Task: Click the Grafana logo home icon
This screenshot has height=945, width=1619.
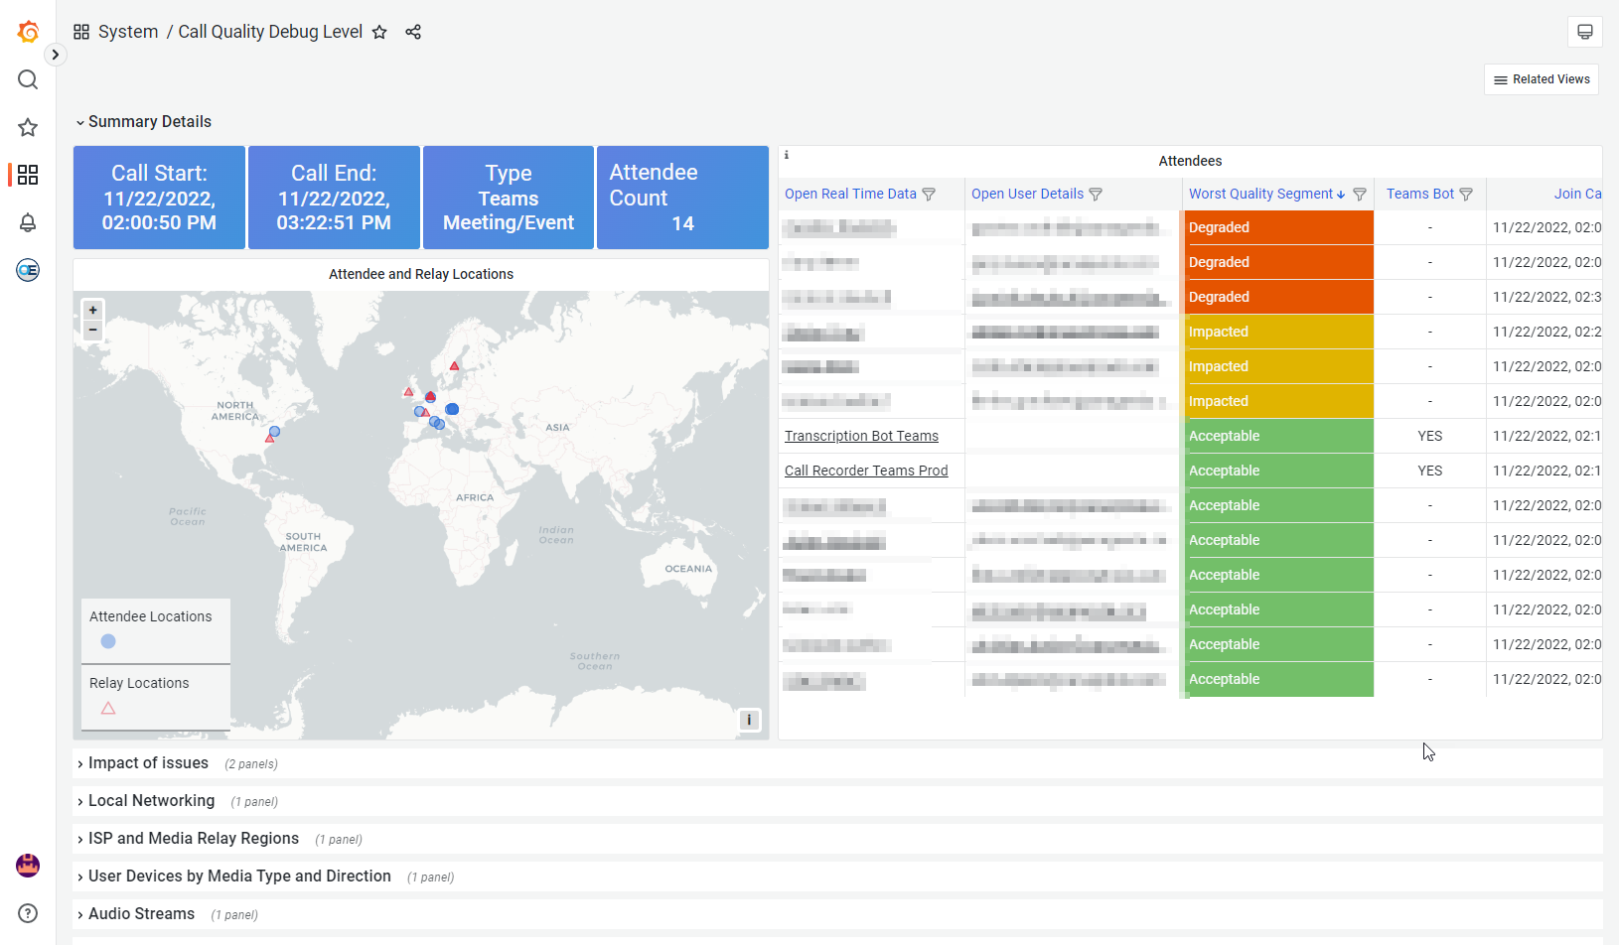Action: 28,33
